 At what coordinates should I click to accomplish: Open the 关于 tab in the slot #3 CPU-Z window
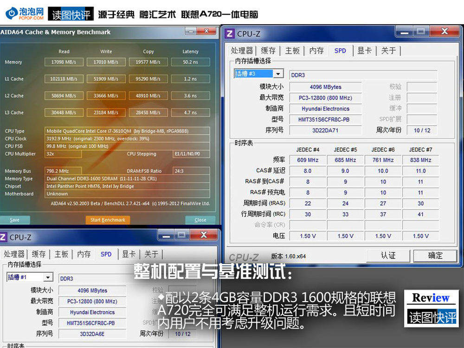[x=388, y=51]
